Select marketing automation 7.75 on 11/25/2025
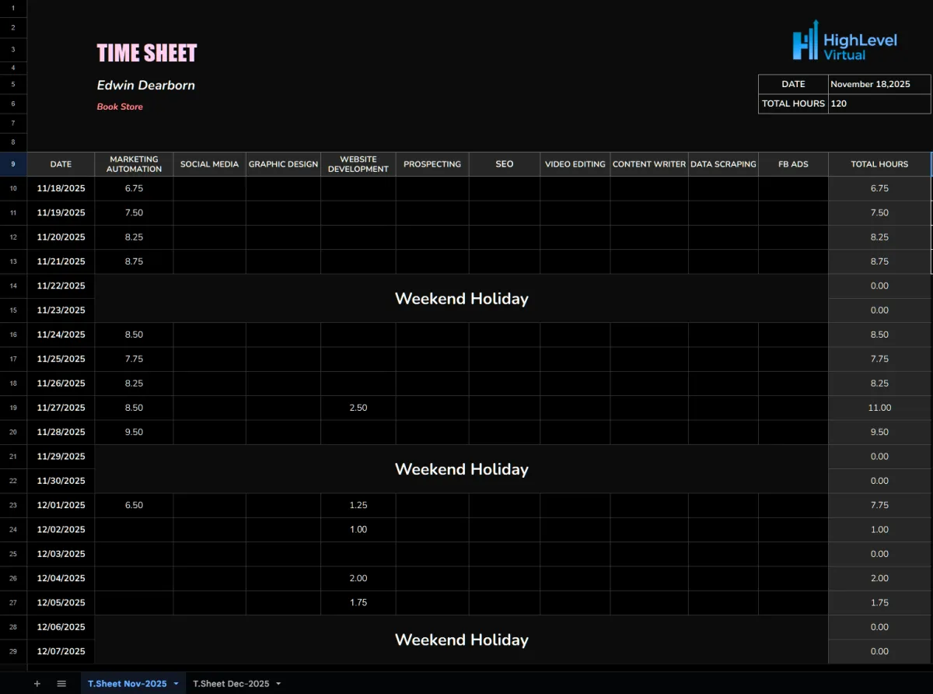933x694 pixels. (134, 359)
